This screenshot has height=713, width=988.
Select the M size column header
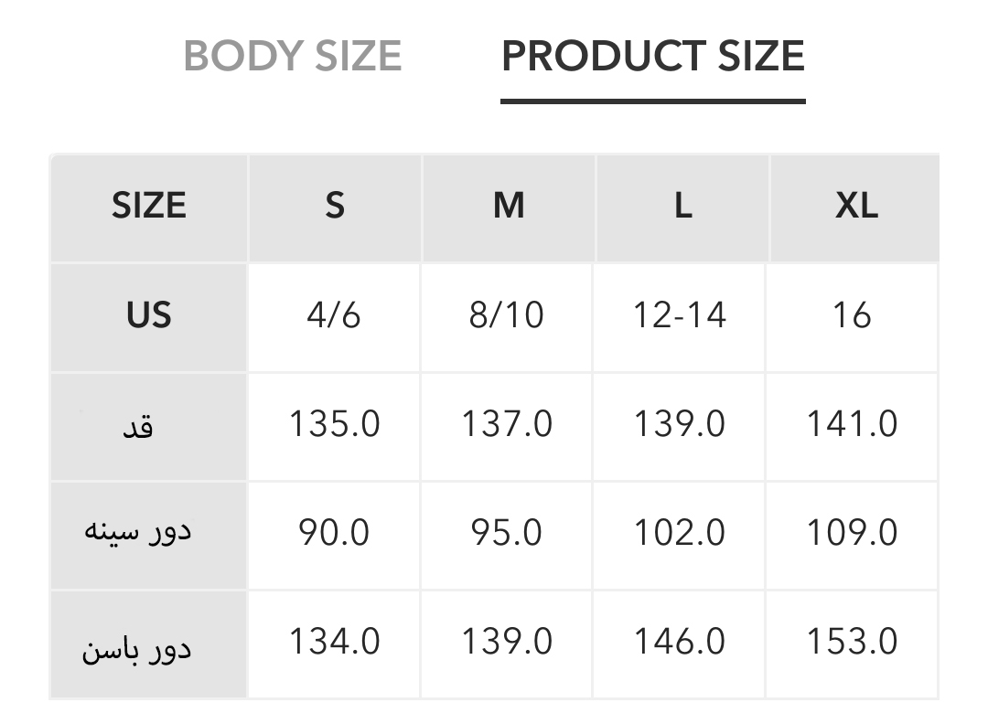click(509, 207)
